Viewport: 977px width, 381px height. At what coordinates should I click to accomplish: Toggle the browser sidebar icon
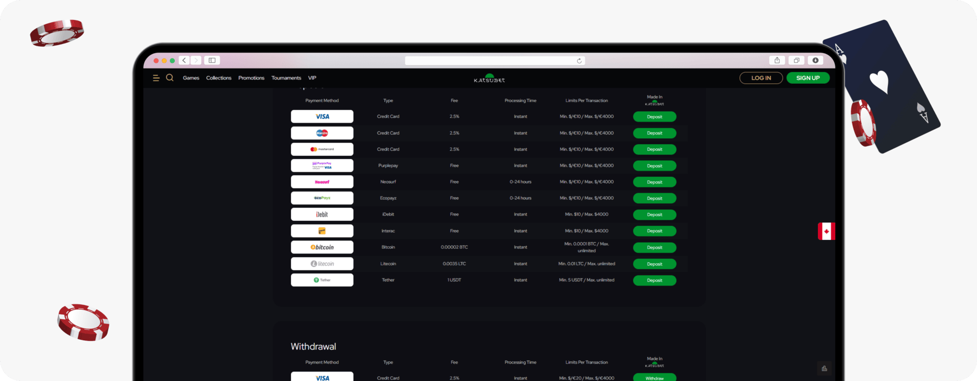pos(212,60)
